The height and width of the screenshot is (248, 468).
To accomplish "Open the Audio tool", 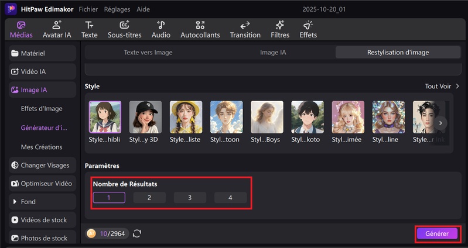I will tap(160, 29).
